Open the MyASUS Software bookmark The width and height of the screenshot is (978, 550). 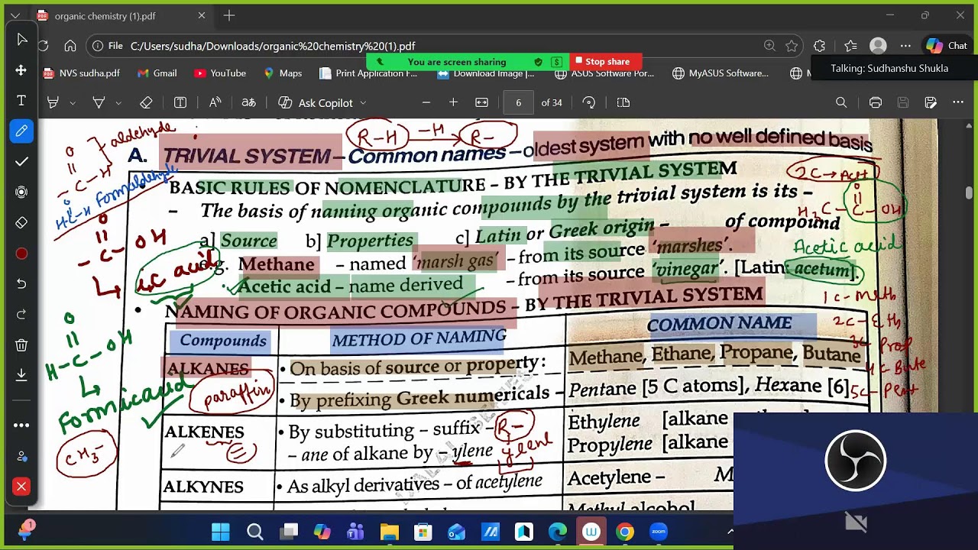pyautogui.click(x=721, y=73)
